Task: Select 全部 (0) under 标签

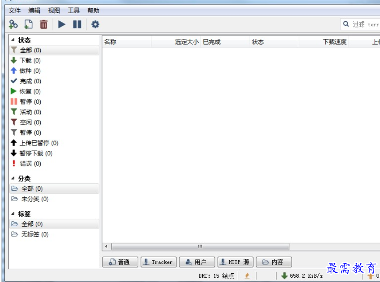Action: [54, 224]
